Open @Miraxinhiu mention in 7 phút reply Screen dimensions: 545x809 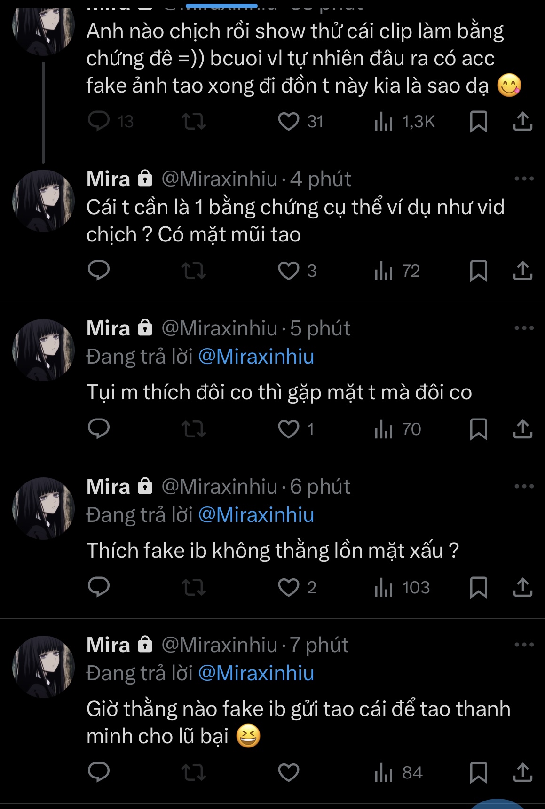[256, 673]
